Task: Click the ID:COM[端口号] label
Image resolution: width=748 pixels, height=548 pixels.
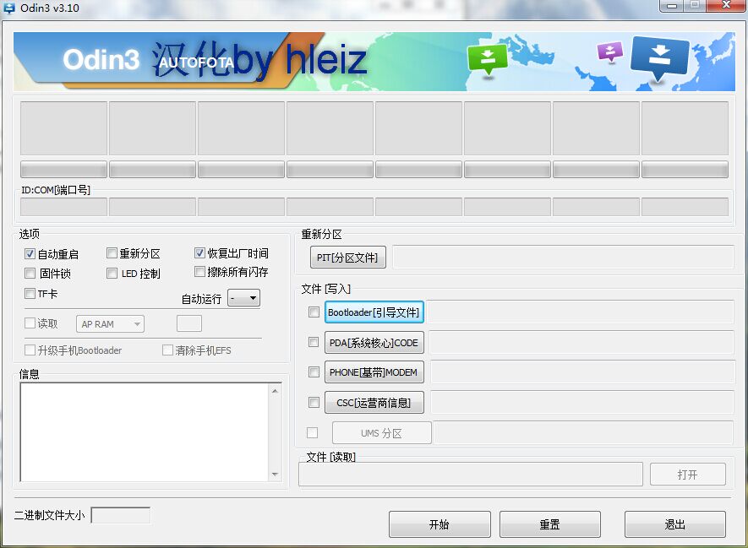Action: [x=56, y=190]
